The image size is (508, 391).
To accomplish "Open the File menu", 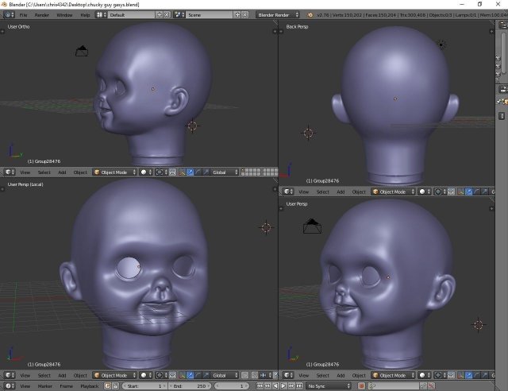I will (x=23, y=15).
